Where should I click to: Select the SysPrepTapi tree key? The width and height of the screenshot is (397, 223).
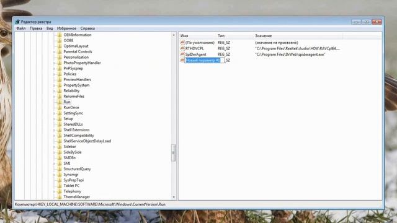[73, 180]
